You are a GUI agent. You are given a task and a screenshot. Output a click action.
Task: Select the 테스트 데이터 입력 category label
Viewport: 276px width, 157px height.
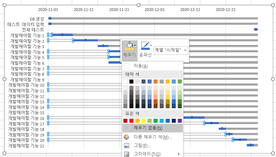coord(26,24)
